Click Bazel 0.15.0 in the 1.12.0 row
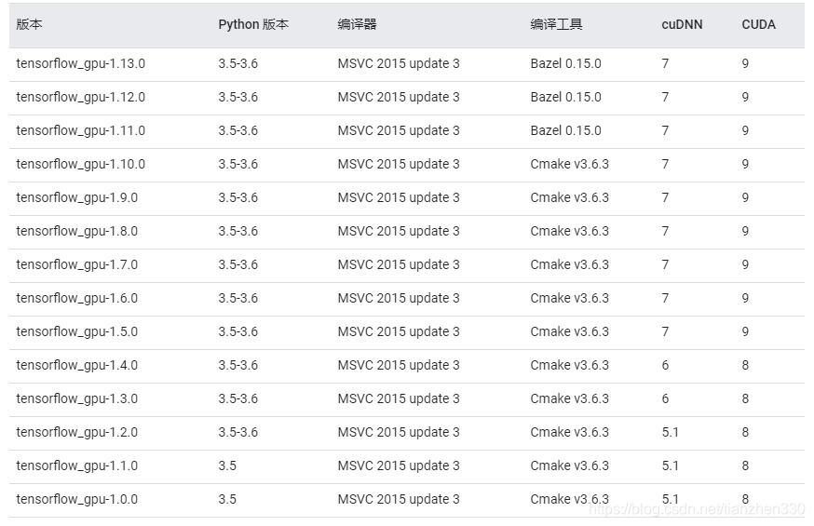Image resolution: width=814 pixels, height=526 pixels. pos(565,98)
